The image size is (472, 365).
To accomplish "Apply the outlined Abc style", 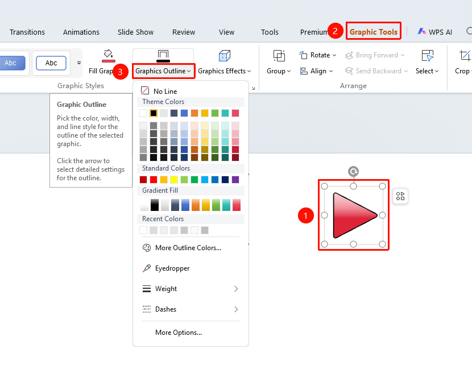I will 51,63.
